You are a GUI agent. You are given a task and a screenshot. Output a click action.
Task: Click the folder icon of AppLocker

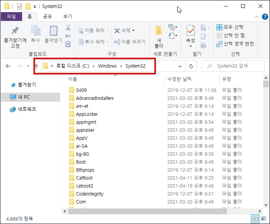pos(71,114)
